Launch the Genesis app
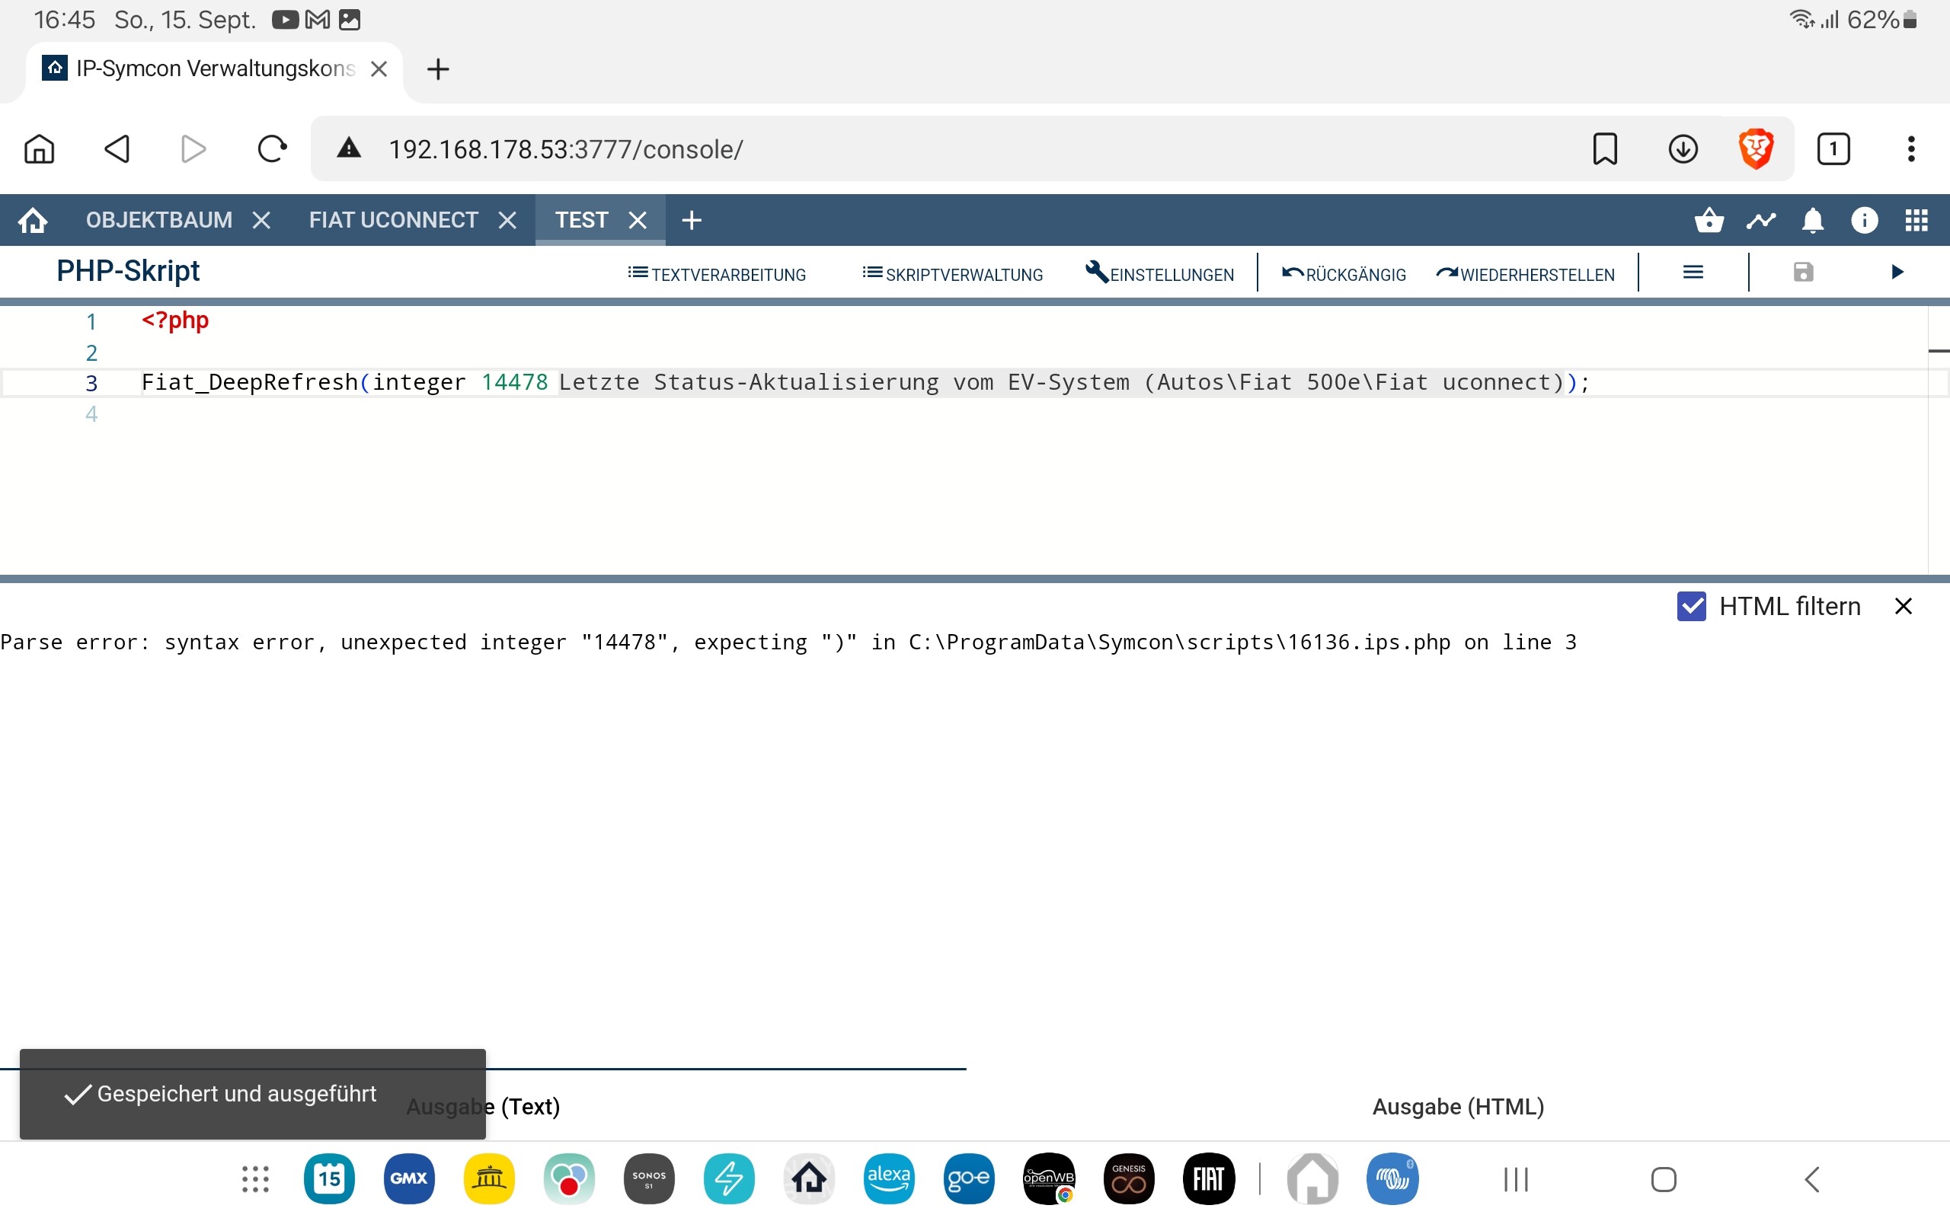Image resolution: width=1950 pixels, height=1218 pixels. point(1128,1179)
